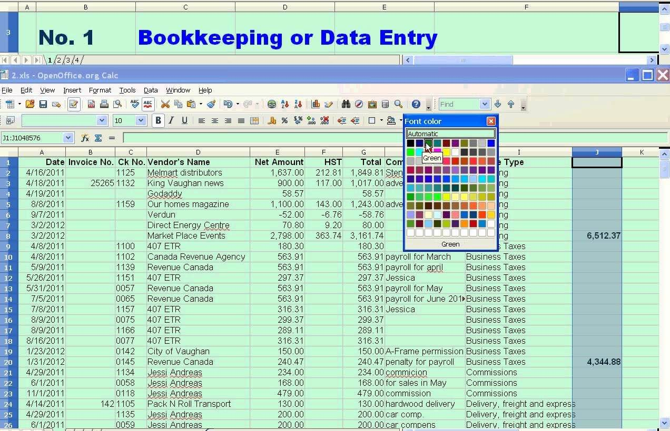The width and height of the screenshot is (670, 431).
Task: Open the Undo history dropdown arrow
Action: (x=238, y=104)
